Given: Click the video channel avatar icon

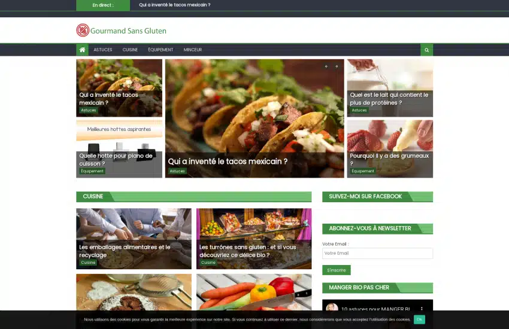Looking at the screenshot, I should pos(332,309).
